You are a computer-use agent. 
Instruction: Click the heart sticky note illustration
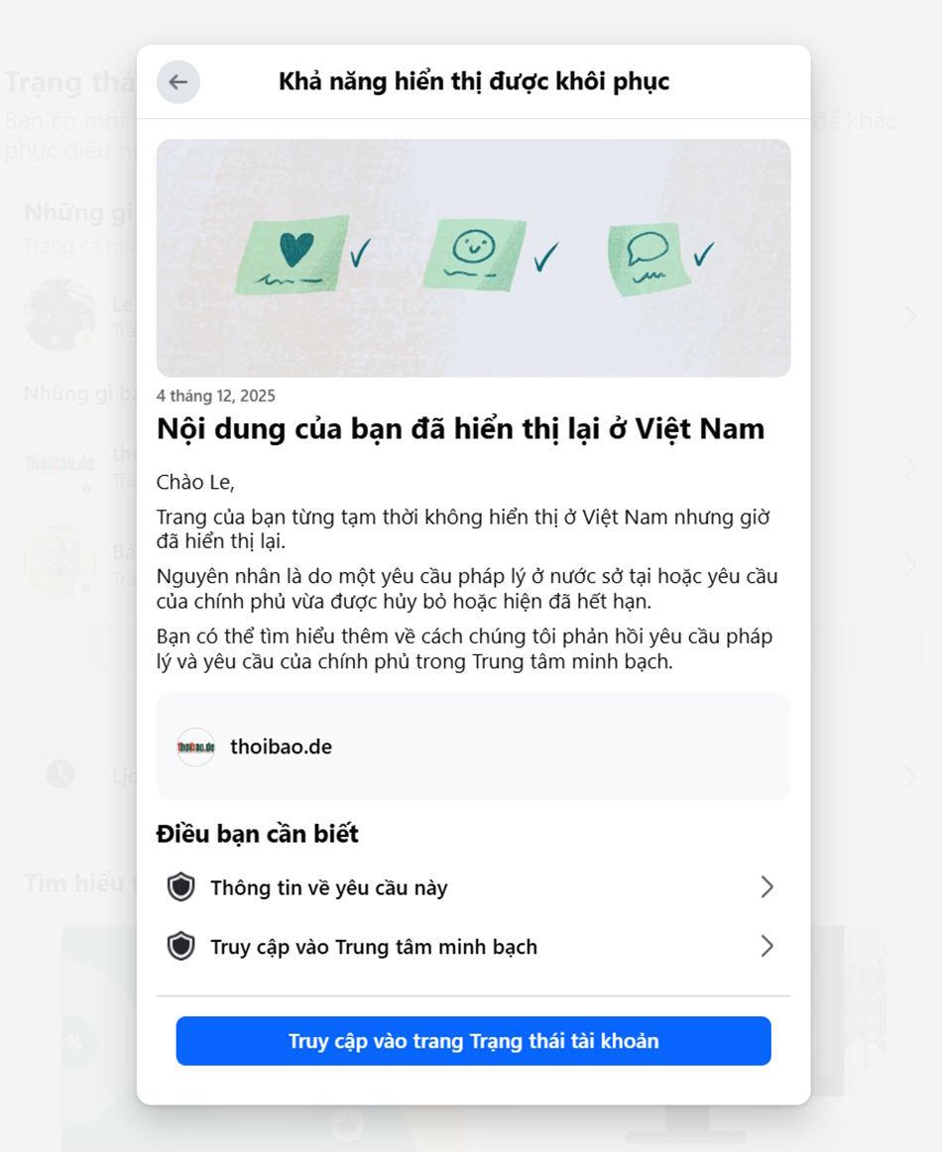tap(292, 255)
